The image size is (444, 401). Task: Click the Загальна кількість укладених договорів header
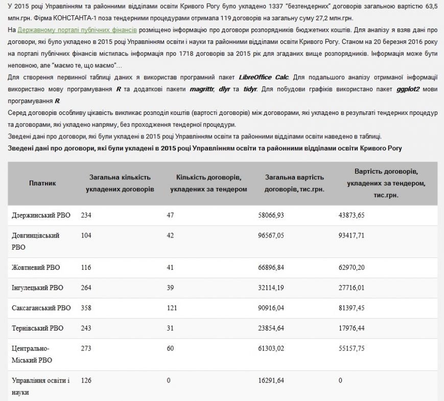[120, 183]
